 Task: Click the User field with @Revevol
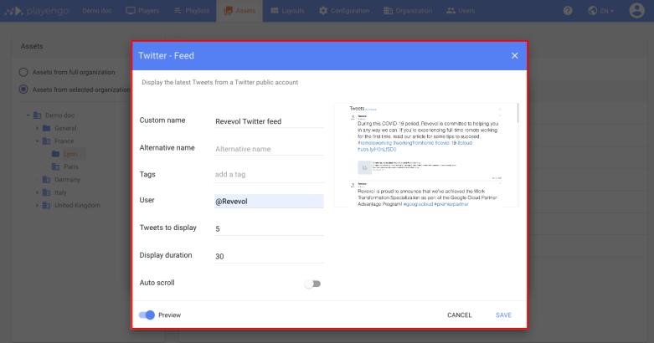(269, 202)
